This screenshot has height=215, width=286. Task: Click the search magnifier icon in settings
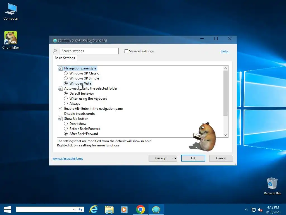(x=55, y=51)
